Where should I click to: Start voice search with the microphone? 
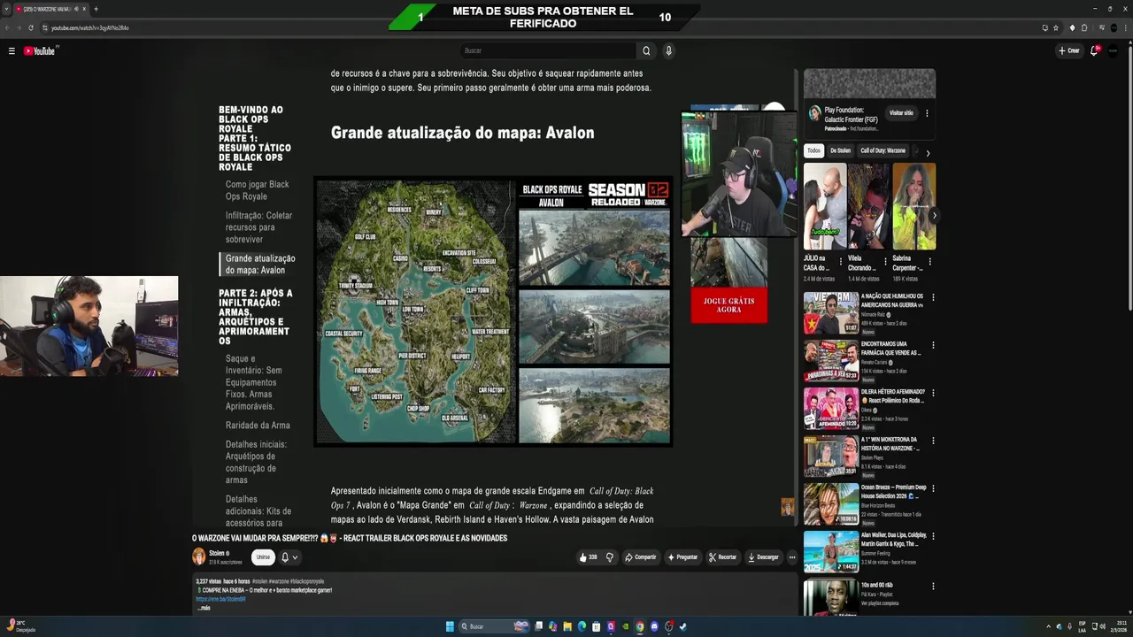tap(668, 50)
